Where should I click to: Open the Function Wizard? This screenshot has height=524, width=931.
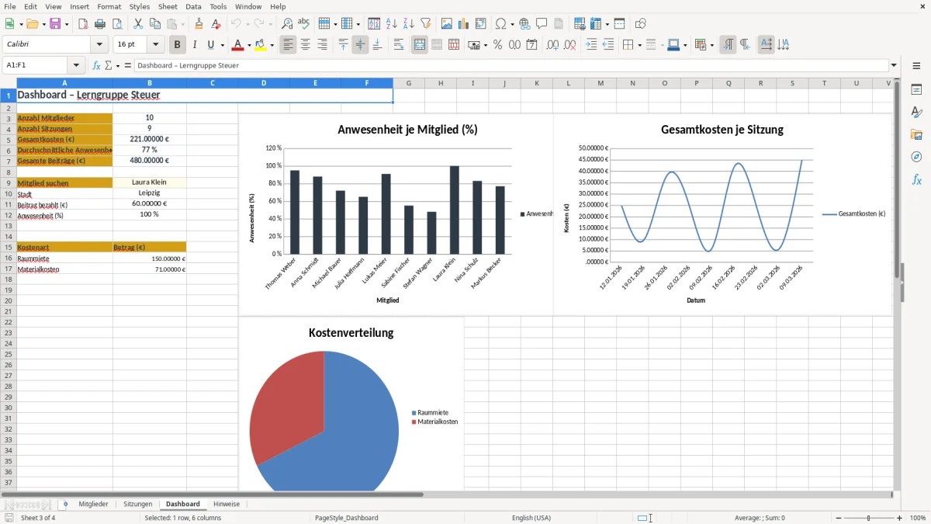[96, 65]
